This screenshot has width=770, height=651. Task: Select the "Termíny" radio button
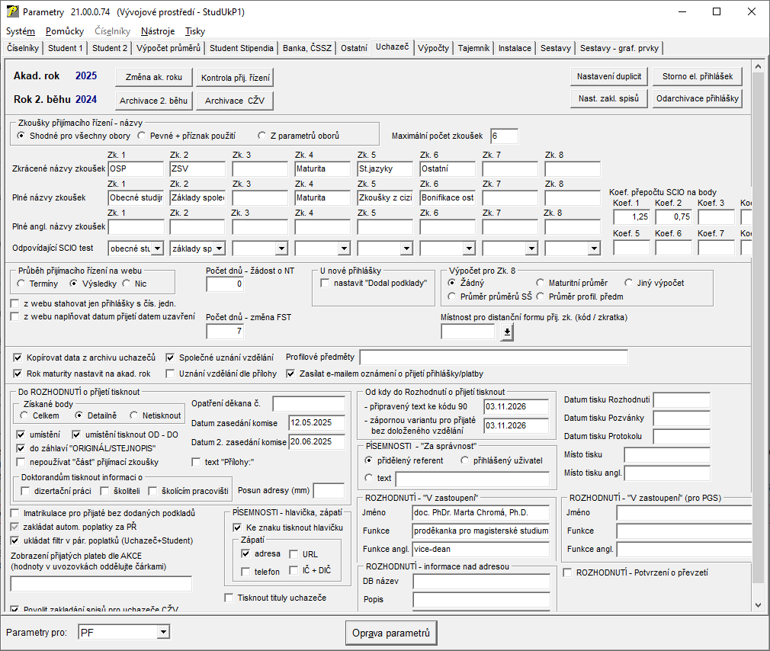pos(22,283)
